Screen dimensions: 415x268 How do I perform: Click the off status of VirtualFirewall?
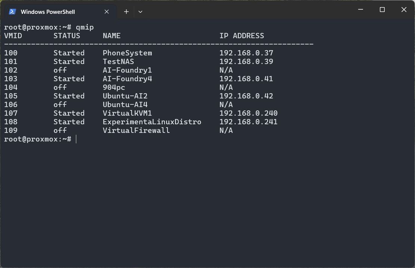coord(60,130)
